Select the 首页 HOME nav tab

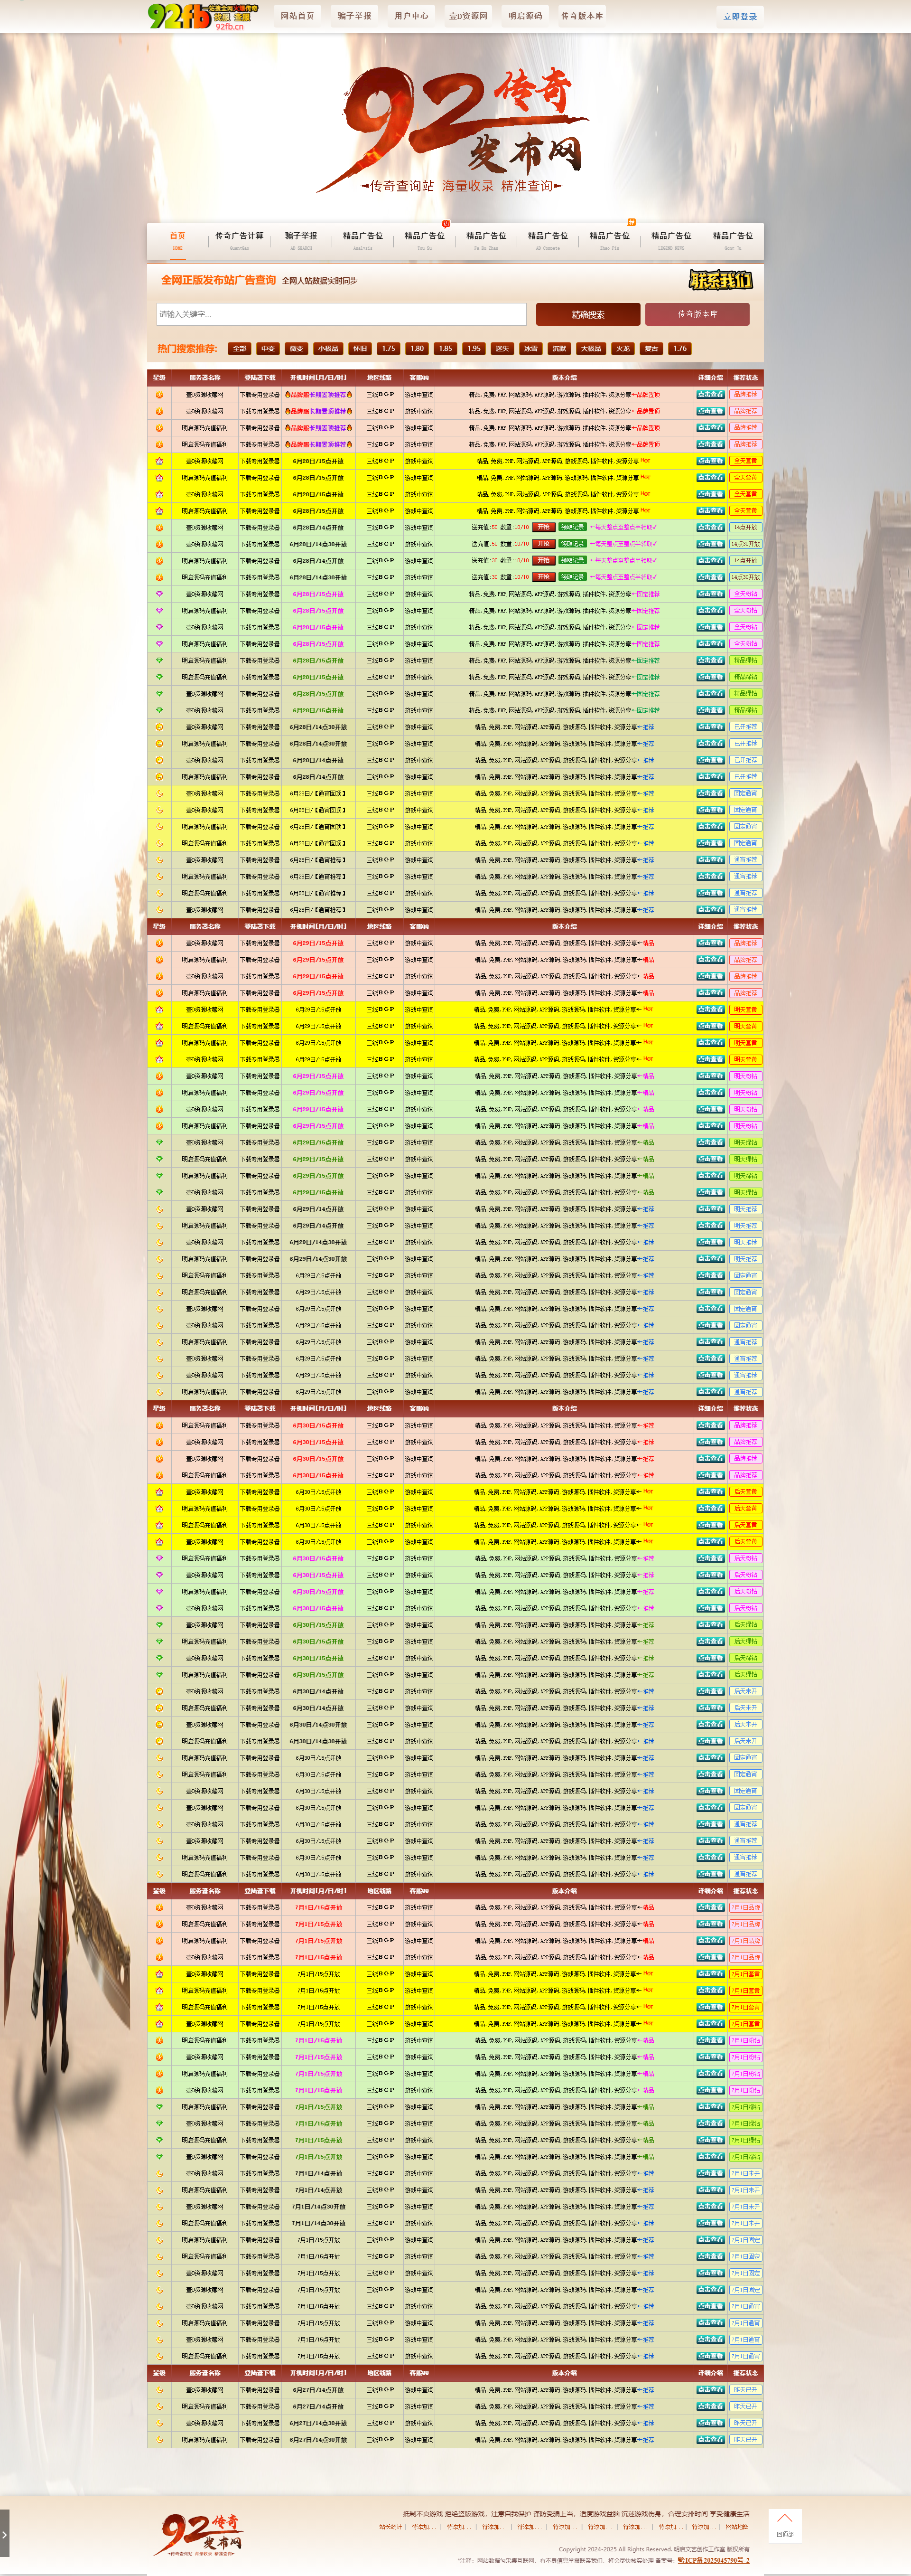178,239
